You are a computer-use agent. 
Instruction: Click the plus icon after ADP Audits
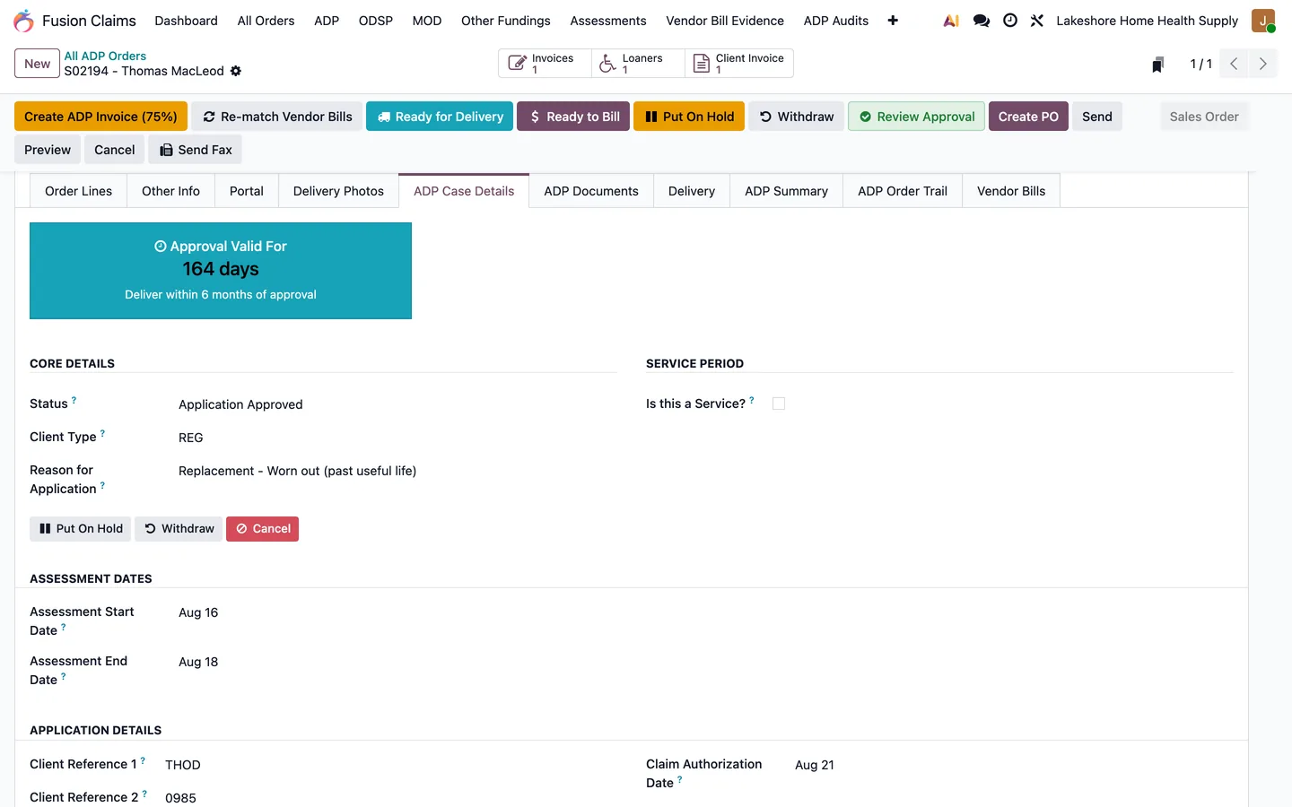pyautogui.click(x=893, y=21)
